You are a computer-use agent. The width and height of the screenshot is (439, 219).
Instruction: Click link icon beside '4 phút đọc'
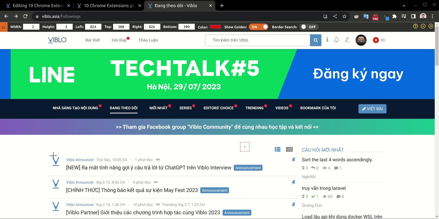point(156,182)
